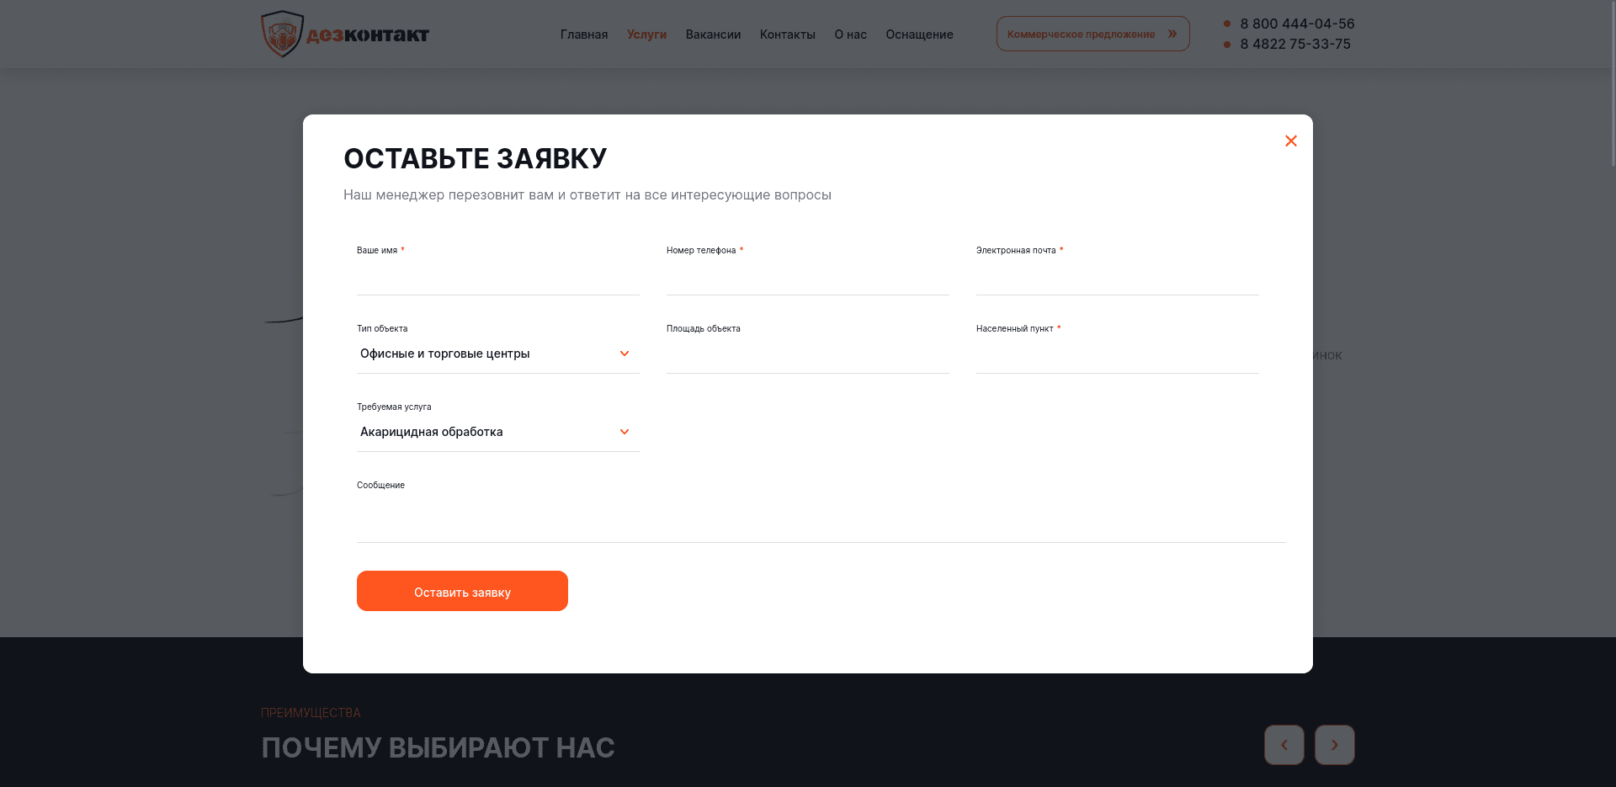Click the Коммерческое предложение button
This screenshot has width=1616, height=787.
click(x=1093, y=34)
